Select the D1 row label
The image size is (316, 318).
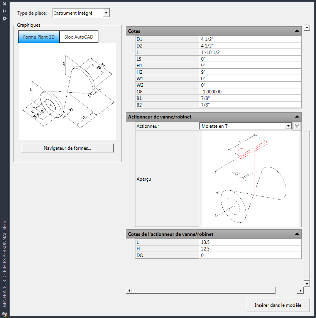(x=167, y=39)
